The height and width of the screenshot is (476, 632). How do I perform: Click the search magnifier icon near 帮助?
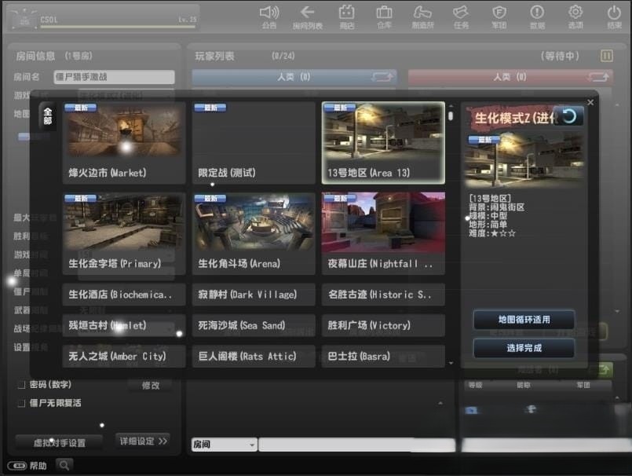click(x=64, y=466)
